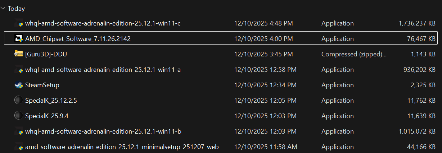Select the 1,736,237 KB size cell
Screen dimensions: 442x153
417,23
